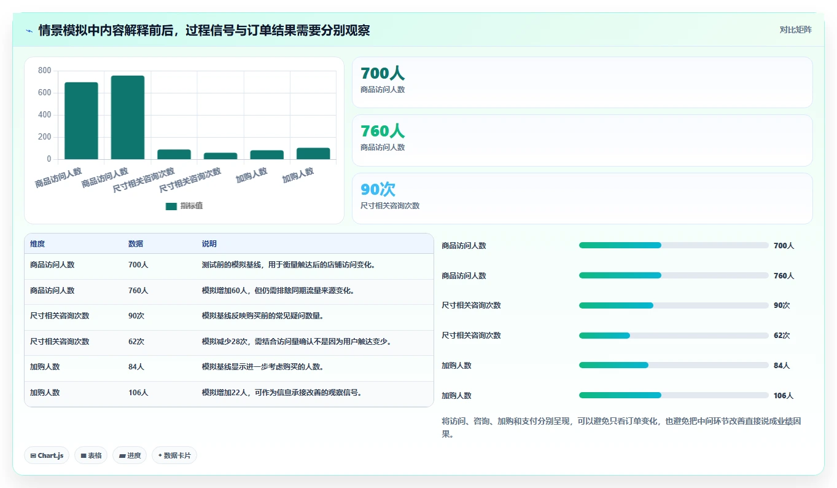
Task: Select the 90次 cell in the table
Action: click(x=136, y=316)
